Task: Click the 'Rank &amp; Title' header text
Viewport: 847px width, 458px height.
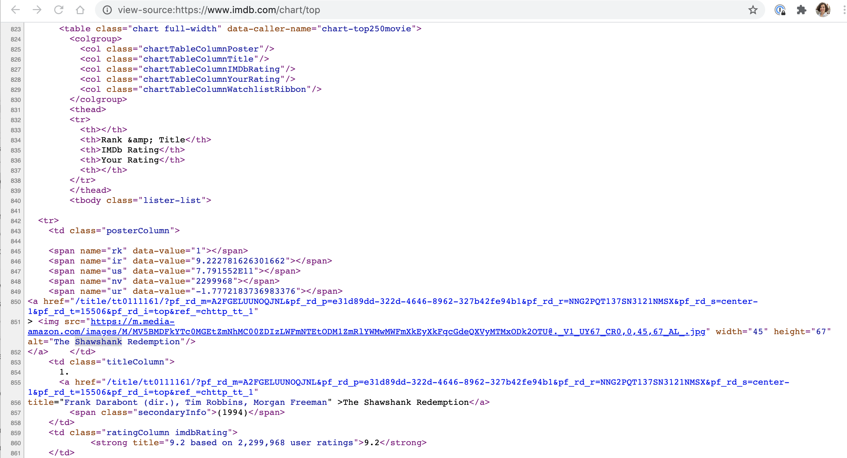Action: click(x=143, y=140)
